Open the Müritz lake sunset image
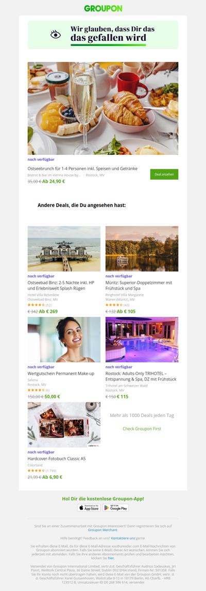The height and width of the screenshot is (591, 206). click(142, 249)
